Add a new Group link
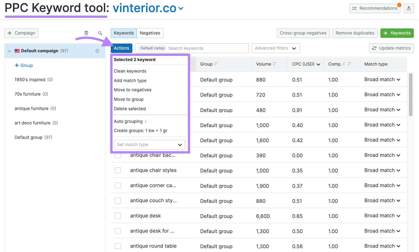The width and height of the screenshot is (419, 252). point(24,65)
